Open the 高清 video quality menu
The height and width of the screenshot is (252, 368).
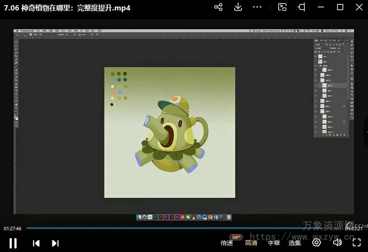tap(251, 243)
